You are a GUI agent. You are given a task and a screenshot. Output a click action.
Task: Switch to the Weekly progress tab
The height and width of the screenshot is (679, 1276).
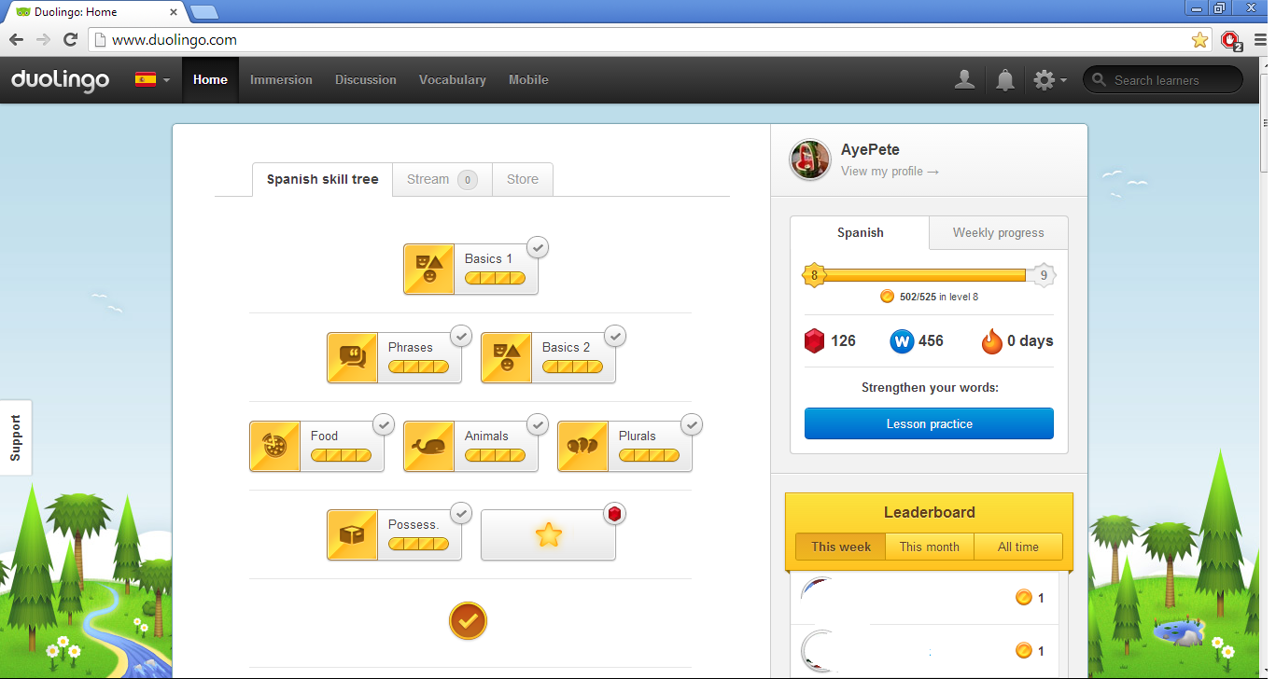[x=998, y=233]
